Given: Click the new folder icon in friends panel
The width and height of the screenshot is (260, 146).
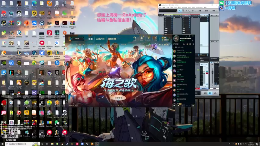Looking at the screenshot, I should [x=187, y=44].
